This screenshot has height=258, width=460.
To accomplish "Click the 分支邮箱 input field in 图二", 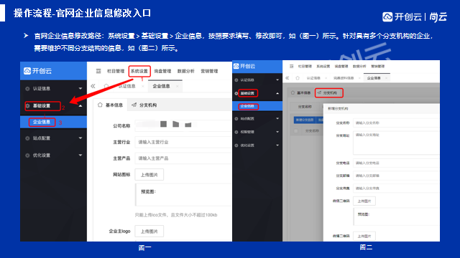I will 396,176.
